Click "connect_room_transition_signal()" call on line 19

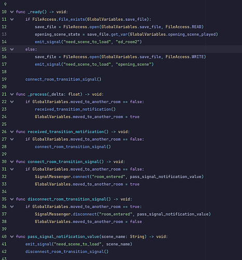pos(63,79)
